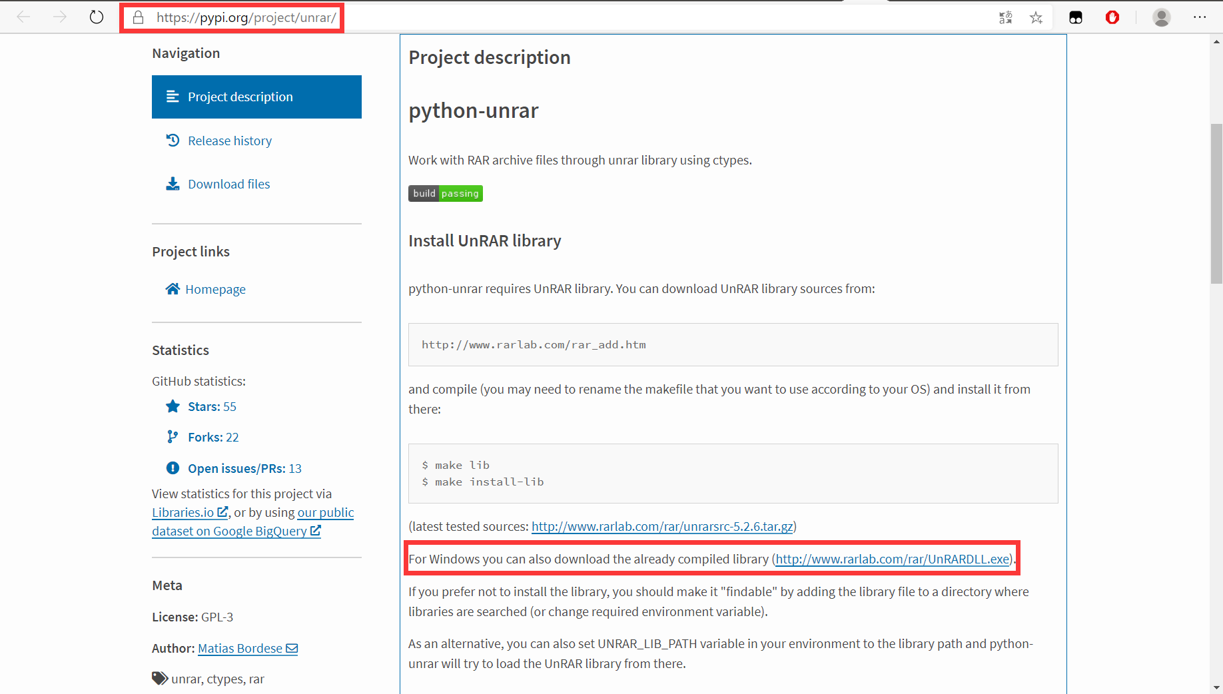1223x694 pixels.
Task: Reload the page with refresh icon
Action: 97,17
